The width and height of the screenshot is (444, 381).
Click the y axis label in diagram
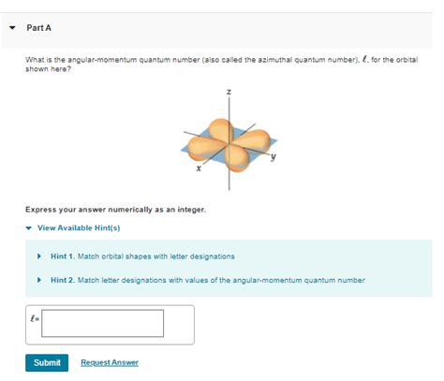[274, 156]
